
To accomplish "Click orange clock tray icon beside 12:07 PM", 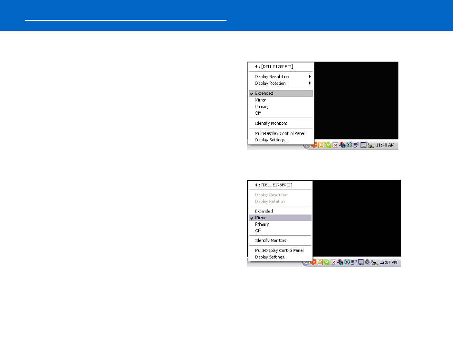I will [320, 262].
